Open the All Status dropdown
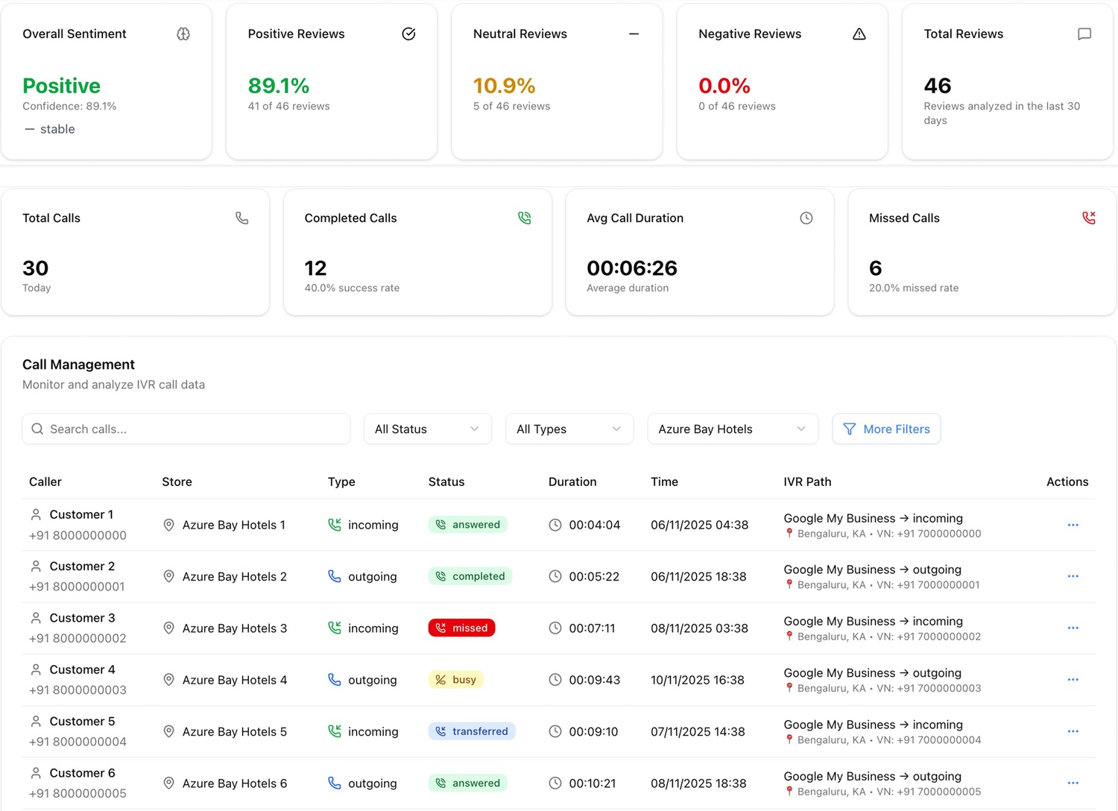This screenshot has height=811, width=1118. coord(427,429)
